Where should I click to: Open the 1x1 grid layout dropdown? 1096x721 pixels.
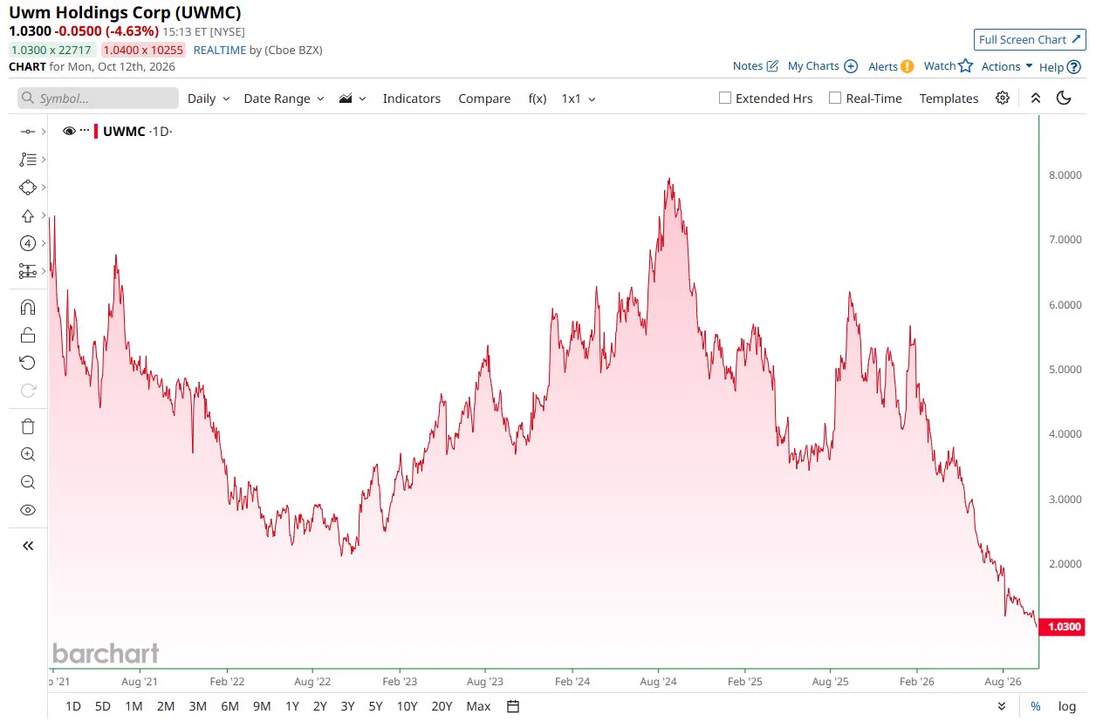(x=579, y=99)
